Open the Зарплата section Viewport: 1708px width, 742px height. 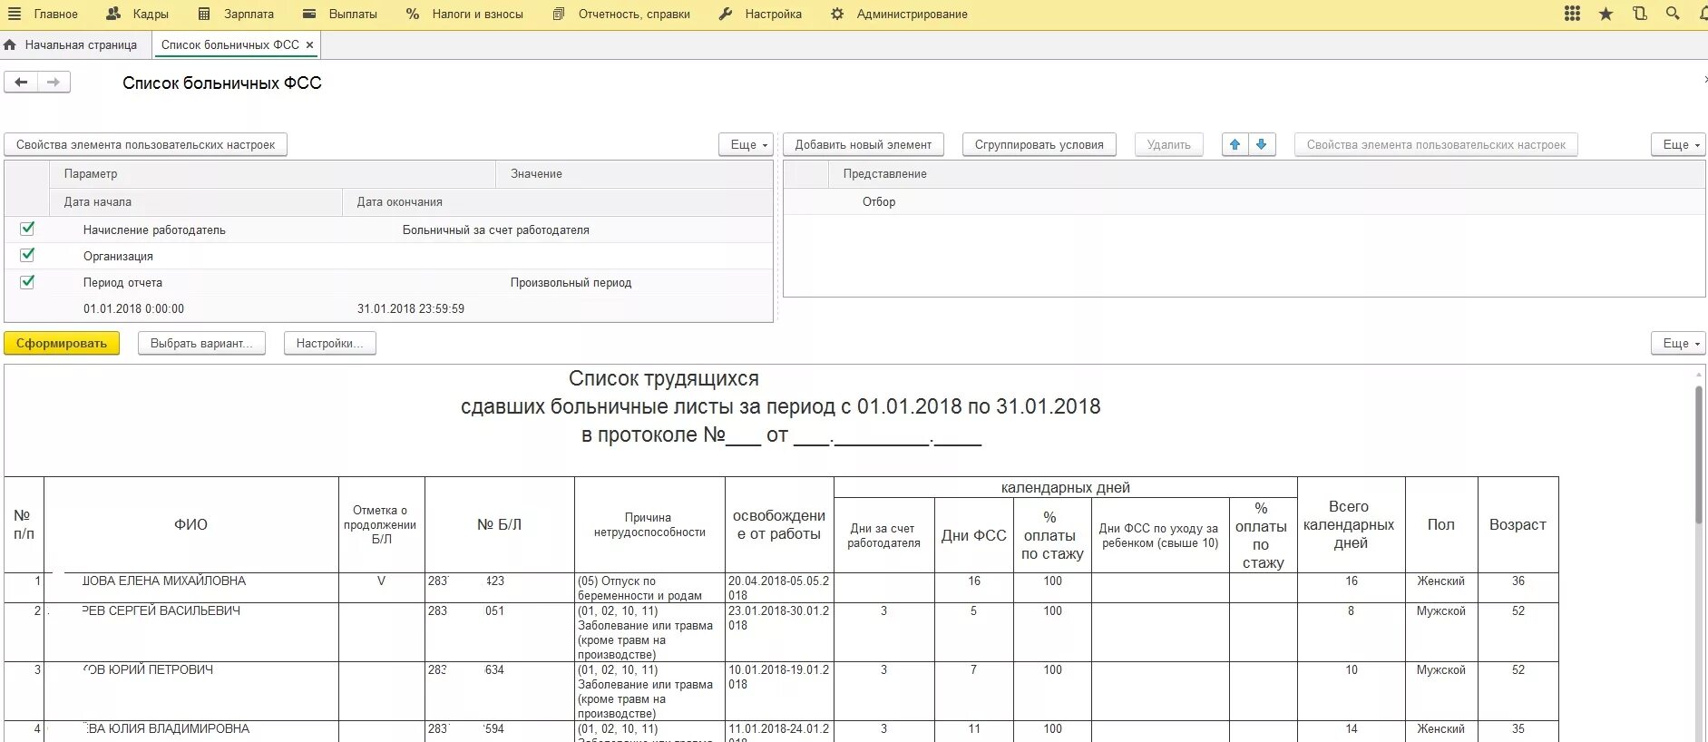tap(236, 14)
